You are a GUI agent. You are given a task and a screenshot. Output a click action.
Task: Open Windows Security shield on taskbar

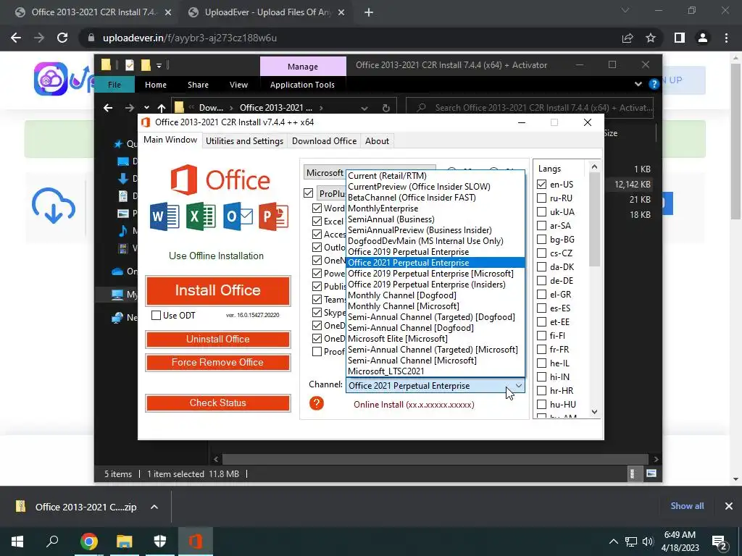click(160, 542)
